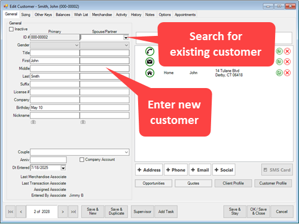Viewport: 299px width, 224px height.
Task: Switch to the Activity tab
Action: click(121, 14)
